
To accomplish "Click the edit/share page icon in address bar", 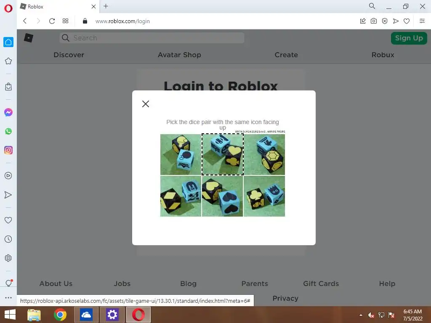I will [363, 21].
